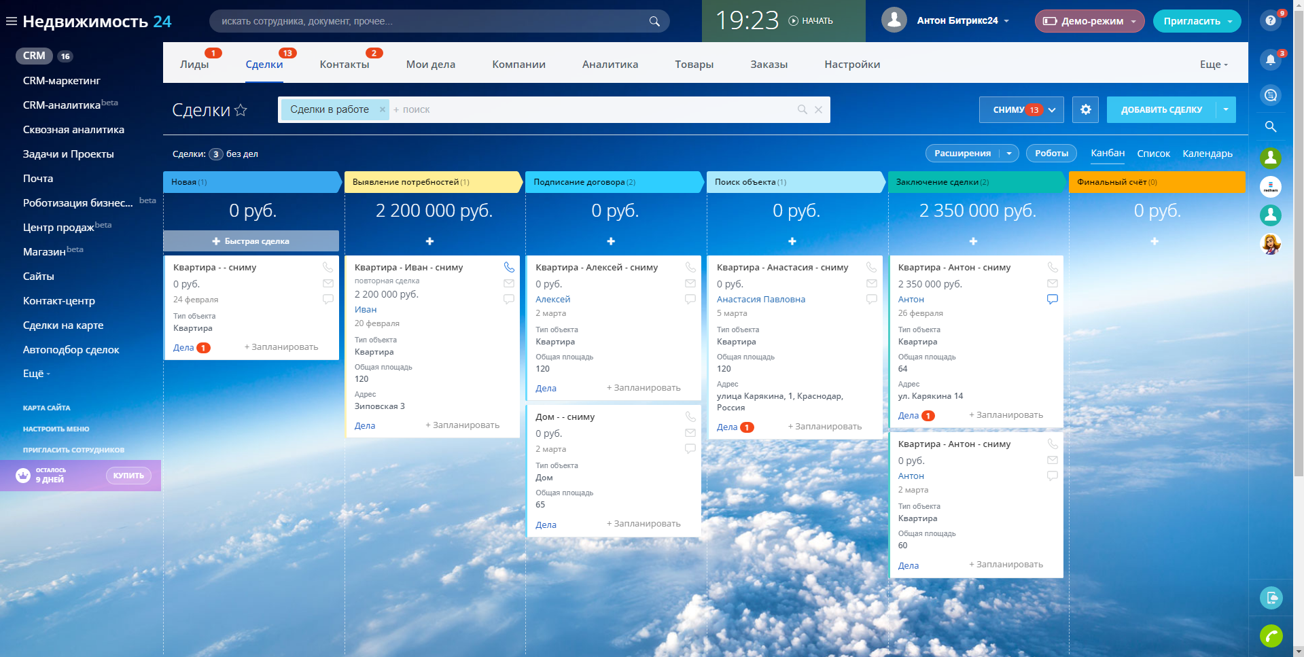1304x657 pixels.
Task: Add a deal in 'Выявление потребностей' column with plus
Action: (429, 241)
